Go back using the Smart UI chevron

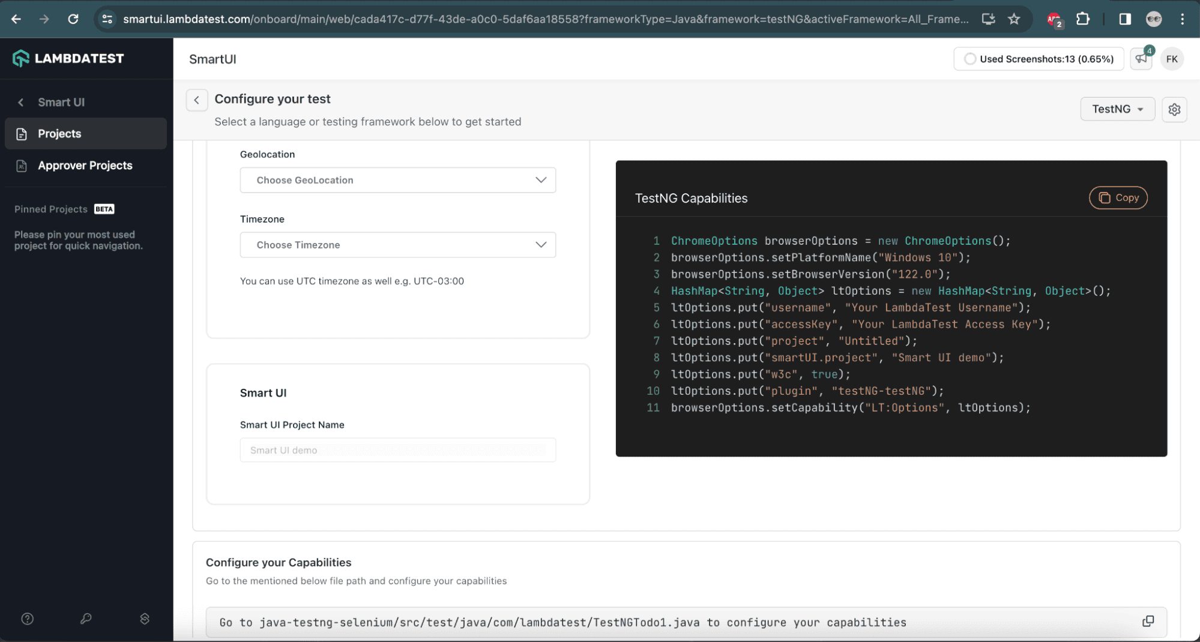click(21, 102)
